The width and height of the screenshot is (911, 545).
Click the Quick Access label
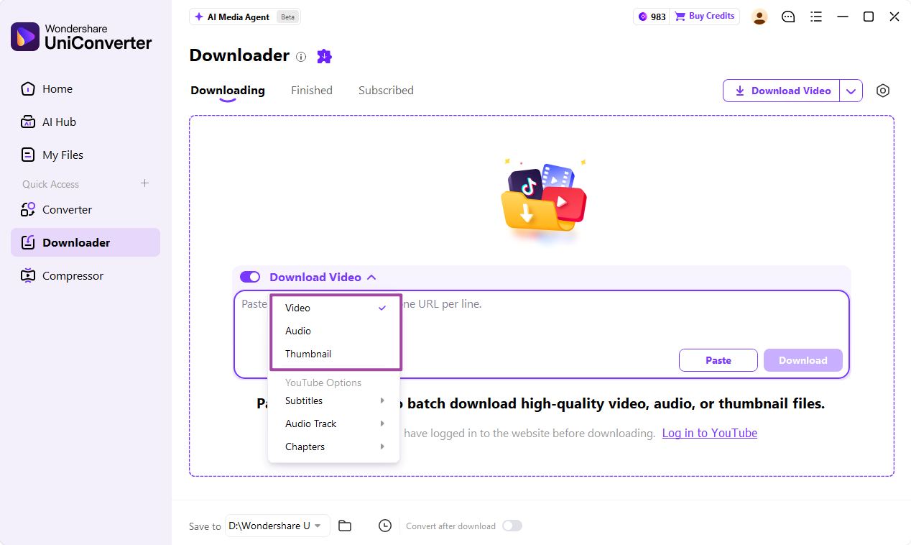pyautogui.click(x=50, y=184)
